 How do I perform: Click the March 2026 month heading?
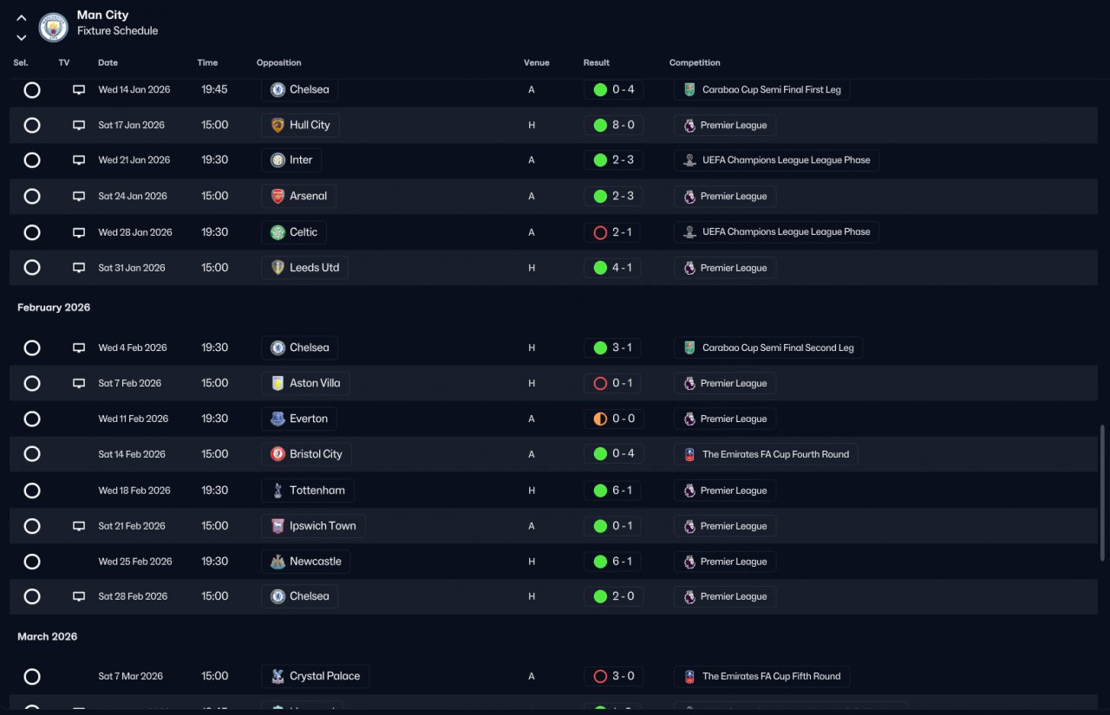(x=48, y=636)
